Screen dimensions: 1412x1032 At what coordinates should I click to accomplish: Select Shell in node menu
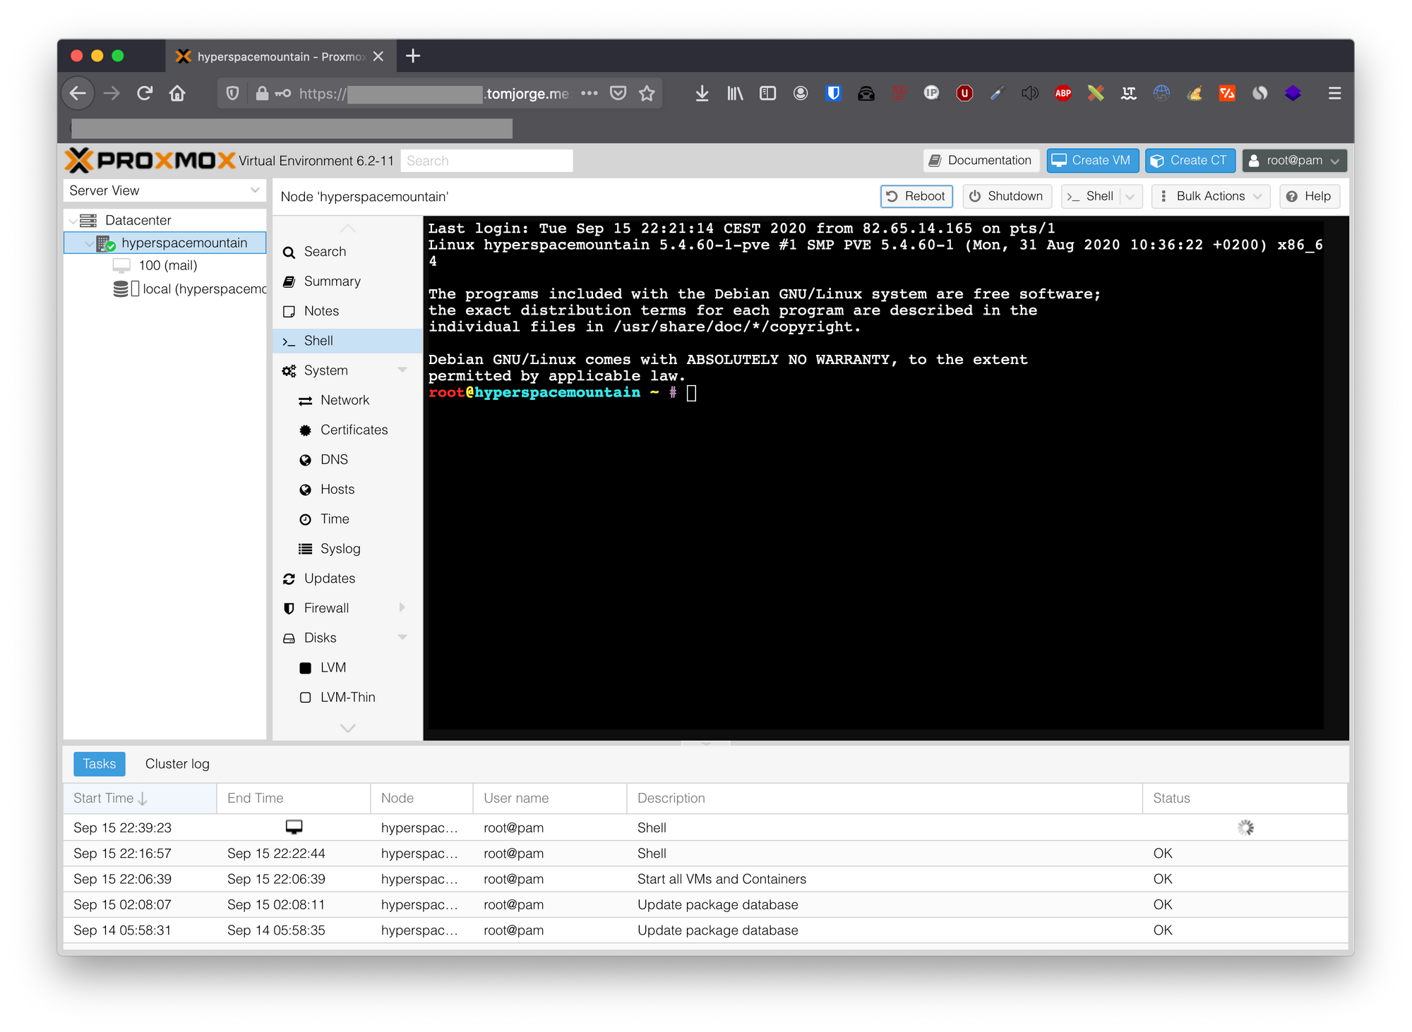[347, 341]
